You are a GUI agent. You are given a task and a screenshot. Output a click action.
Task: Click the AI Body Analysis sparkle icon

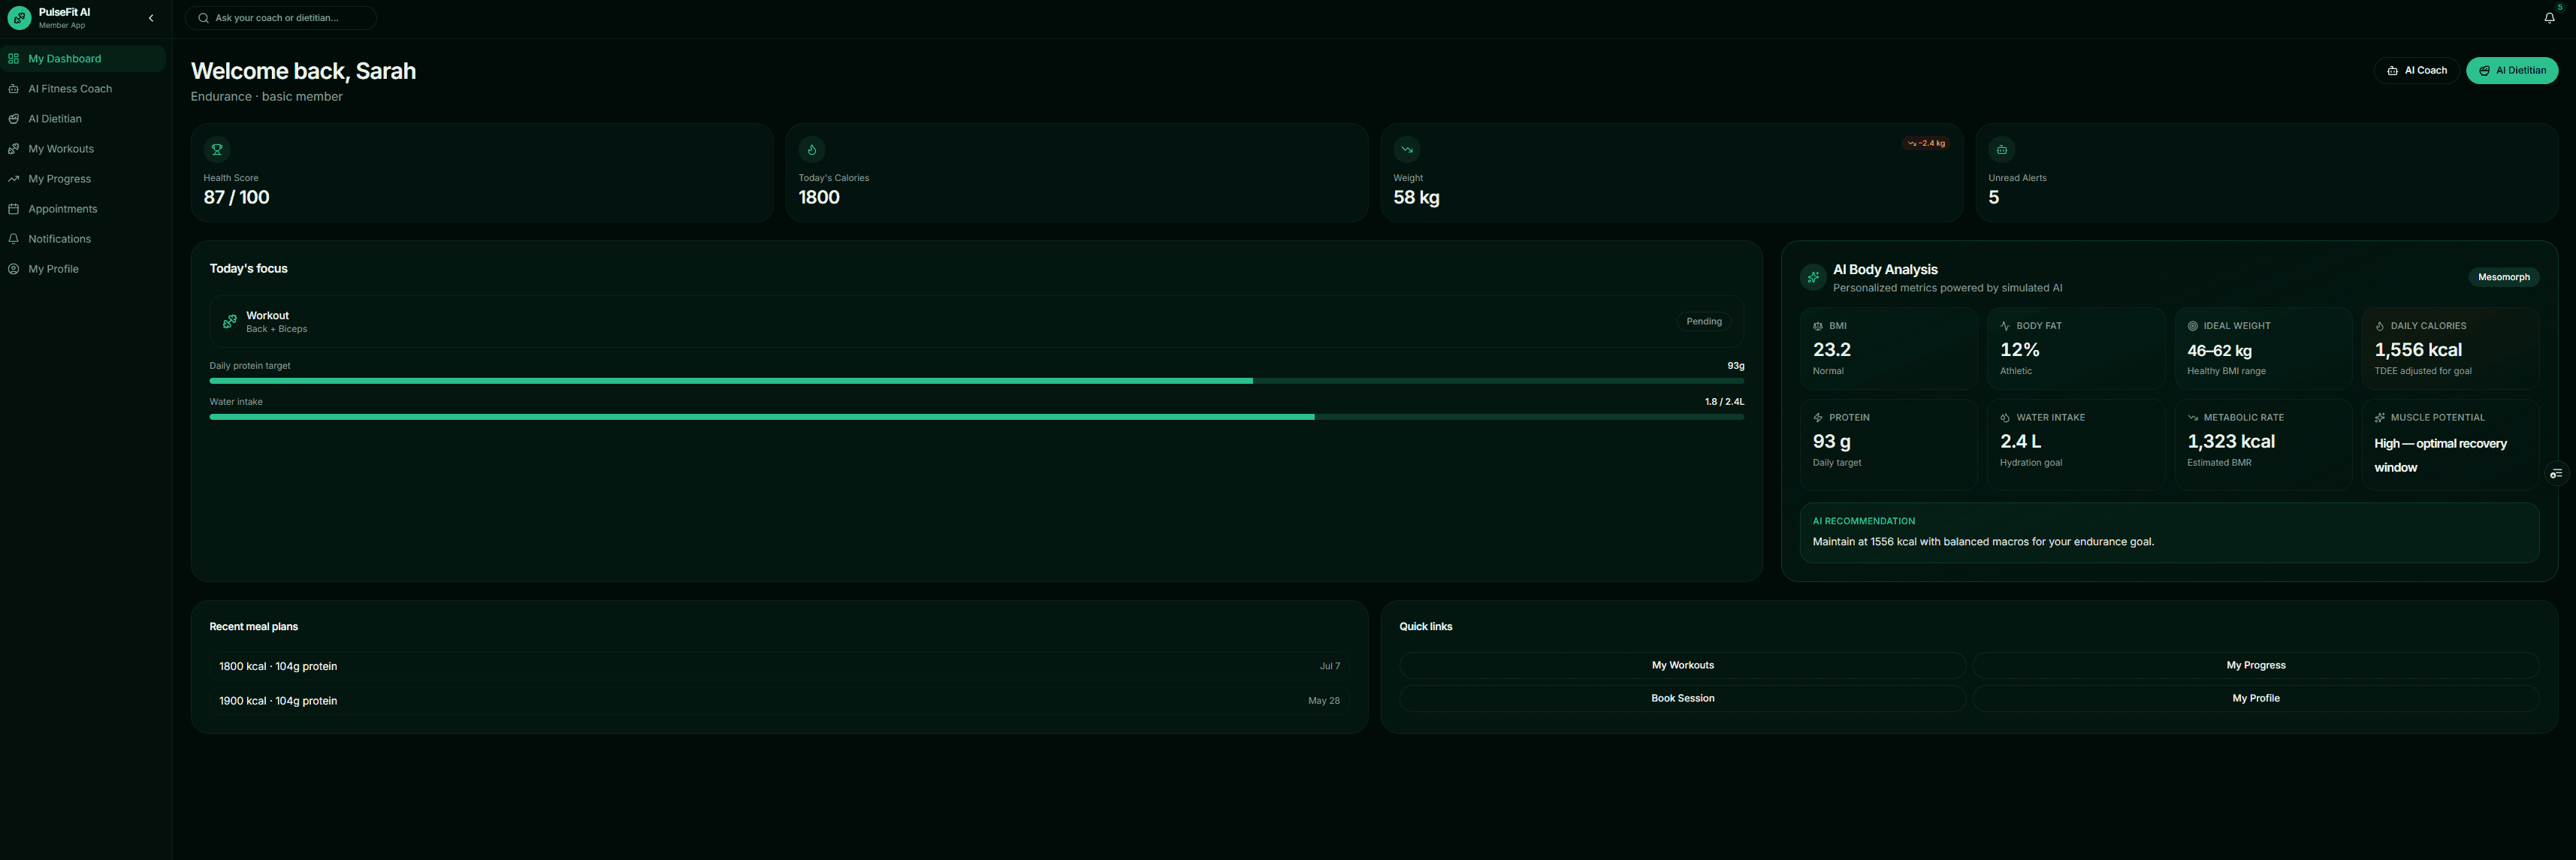coord(1813,278)
